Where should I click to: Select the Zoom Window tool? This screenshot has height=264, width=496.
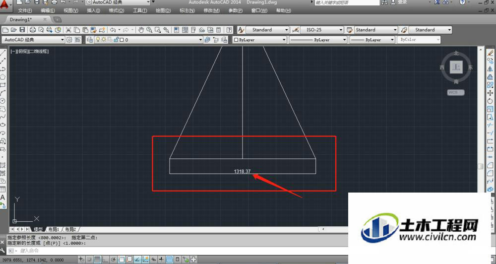(x=158, y=30)
